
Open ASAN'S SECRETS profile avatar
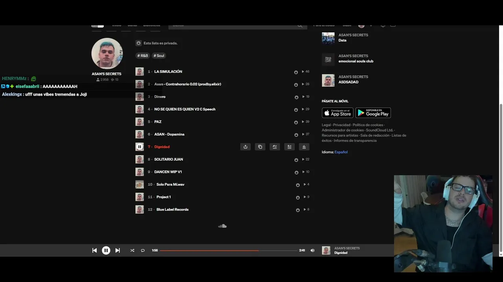coord(107,54)
